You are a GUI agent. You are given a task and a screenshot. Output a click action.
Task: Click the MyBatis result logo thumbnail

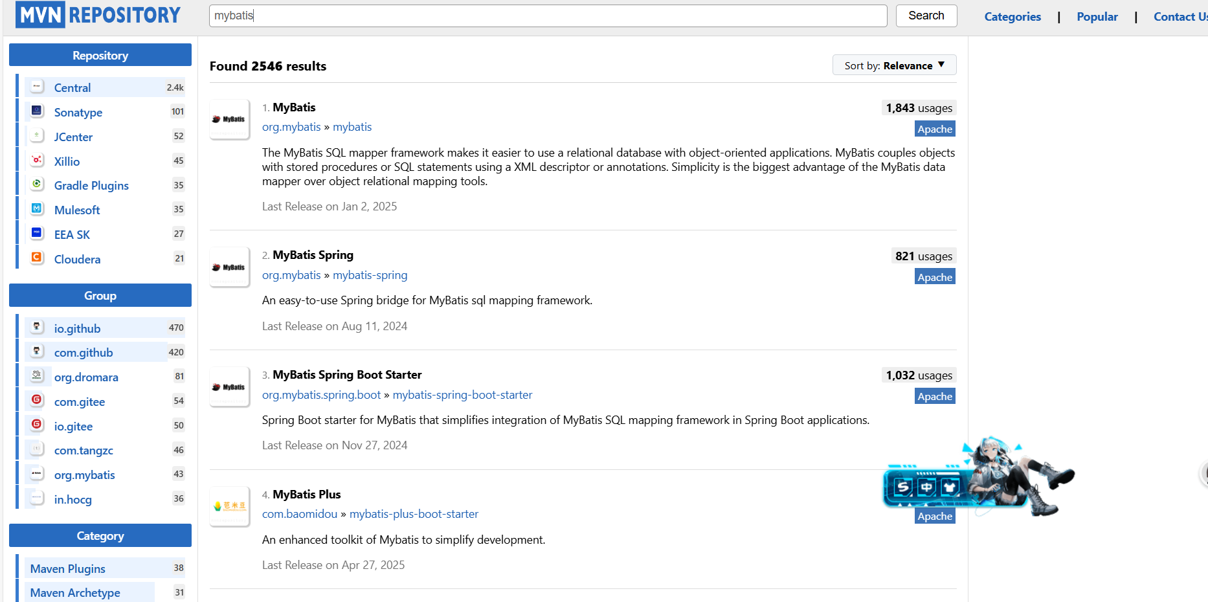tap(229, 119)
